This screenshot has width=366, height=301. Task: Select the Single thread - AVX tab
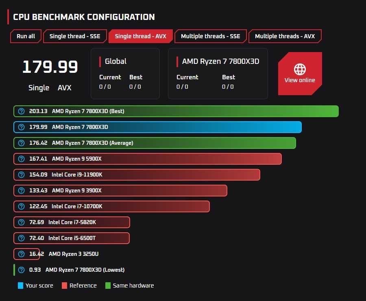pyautogui.click(x=141, y=36)
